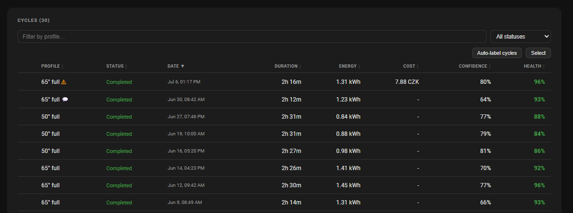Open the Jun 9, 08:49 AM cycle

(x=284, y=202)
